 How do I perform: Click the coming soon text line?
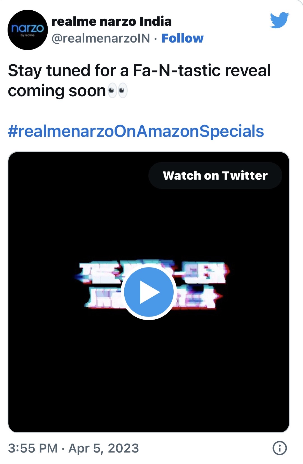tap(57, 91)
